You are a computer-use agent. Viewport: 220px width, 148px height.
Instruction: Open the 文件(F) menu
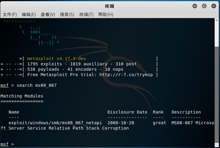(10, 15)
